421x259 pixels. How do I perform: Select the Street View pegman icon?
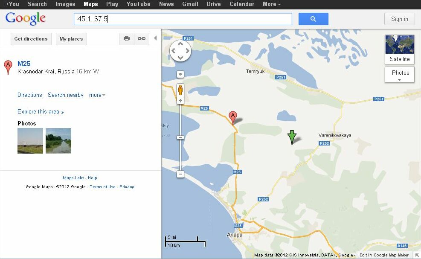pos(180,90)
